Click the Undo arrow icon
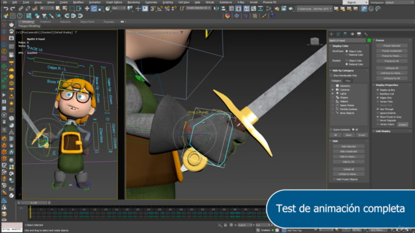 point(6,8)
